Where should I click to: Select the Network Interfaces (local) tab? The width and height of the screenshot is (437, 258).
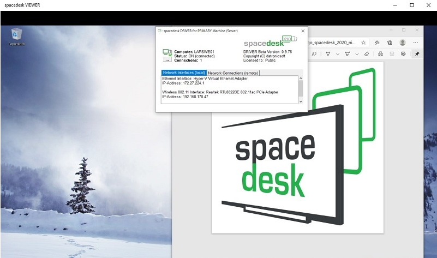[x=184, y=73]
